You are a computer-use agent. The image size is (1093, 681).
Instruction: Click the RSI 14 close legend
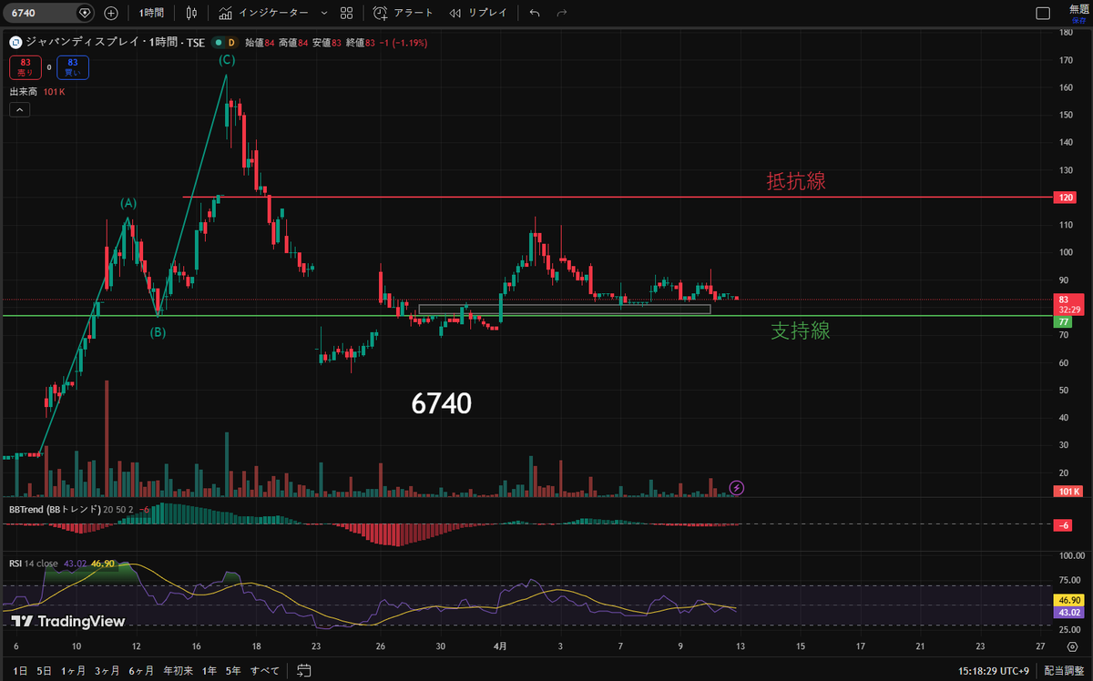(x=35, y=564)
